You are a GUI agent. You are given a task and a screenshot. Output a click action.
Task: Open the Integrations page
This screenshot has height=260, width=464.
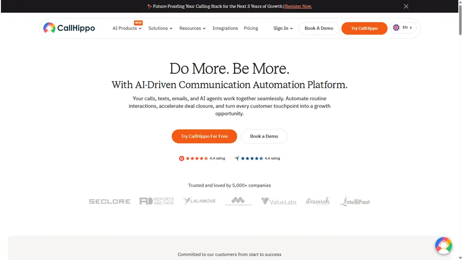[x=225, y=28]
